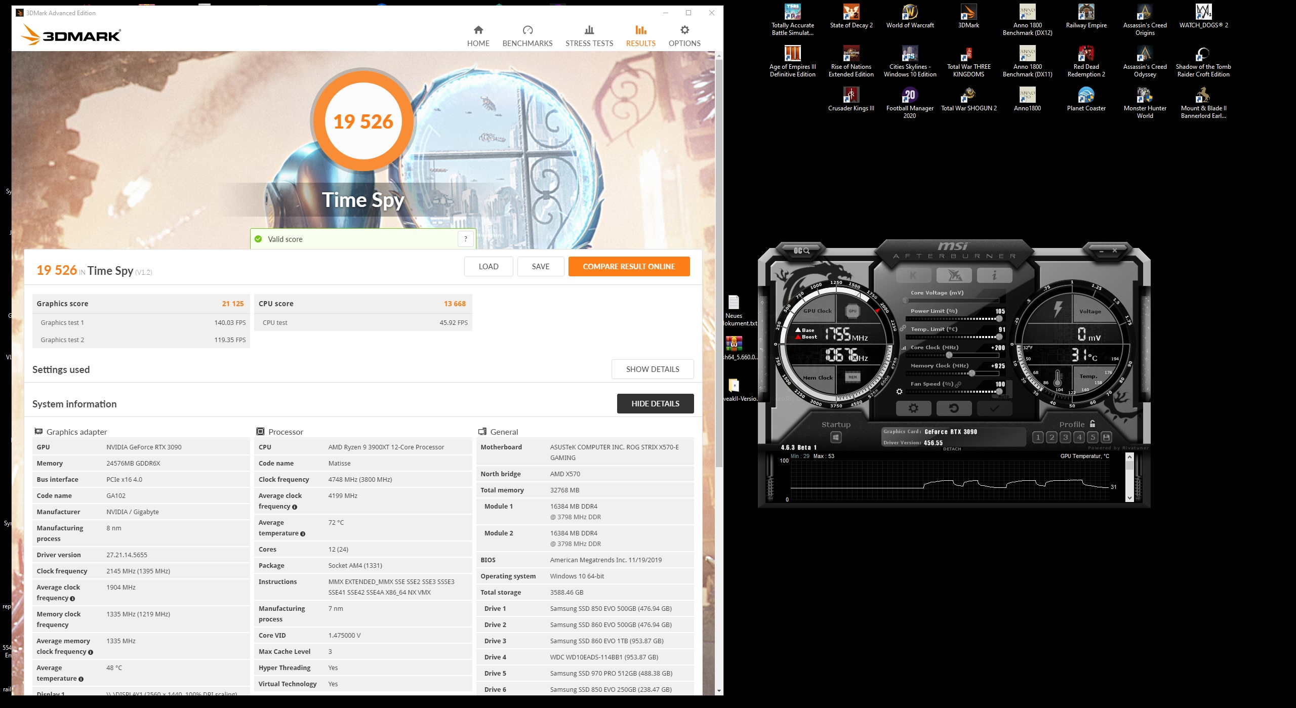Screen dimensions: 1296x708
Task: Click the SAVE result button
Action: (540, 266)
